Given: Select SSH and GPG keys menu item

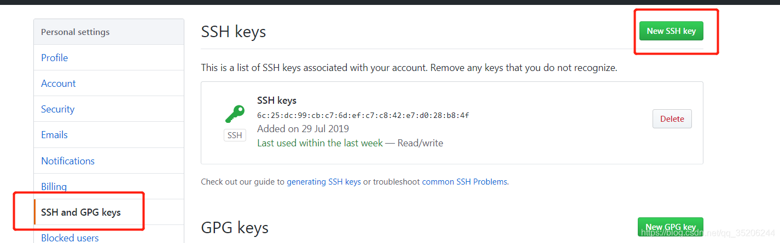Looking at the screenshot, I should click(81, 212).
